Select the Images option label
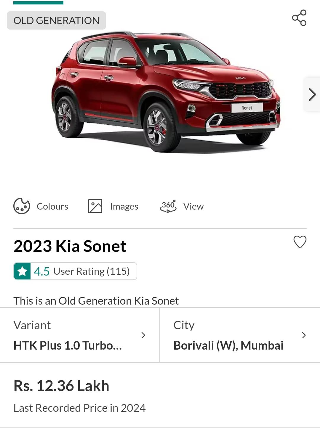Image resolution: width=320 pixels, height=431 pixels. coord(124,206)
